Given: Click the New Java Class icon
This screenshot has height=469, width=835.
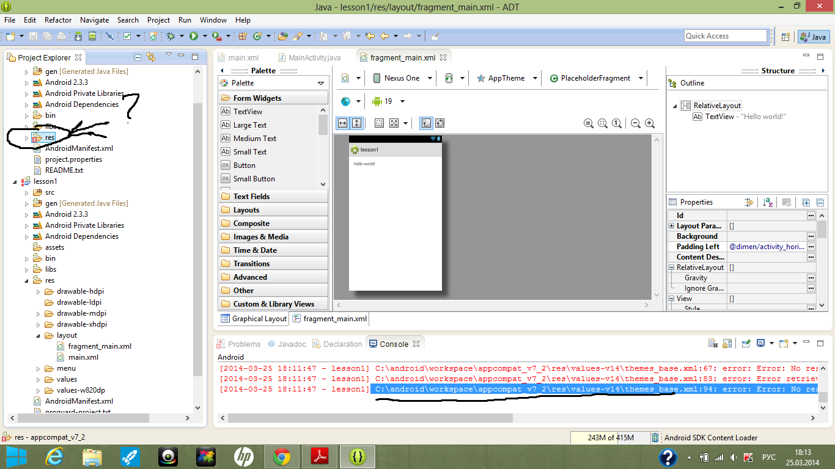Looking at the screenshot, I should (x=257, y=36).
